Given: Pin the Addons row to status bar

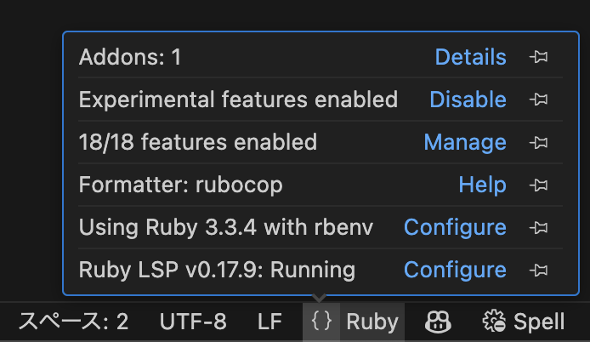Looking at the screenshot, I should pos(538,57).
